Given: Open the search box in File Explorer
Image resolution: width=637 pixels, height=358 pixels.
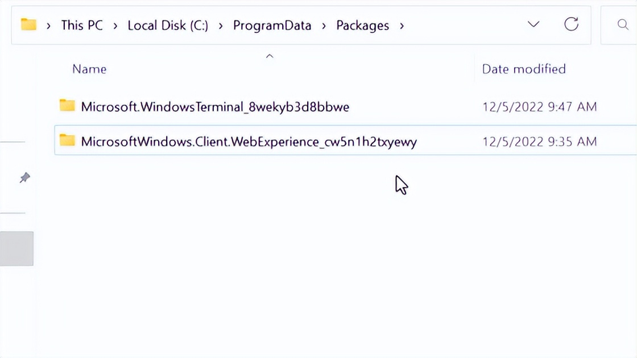Looking at the screenshot, I should click(x=622, y=25).
